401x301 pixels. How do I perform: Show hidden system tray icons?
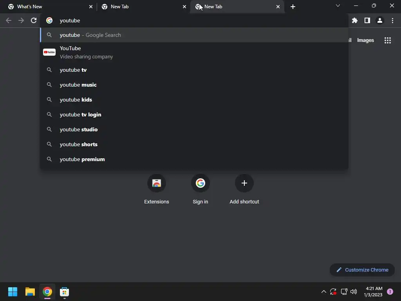pos(323,292)
